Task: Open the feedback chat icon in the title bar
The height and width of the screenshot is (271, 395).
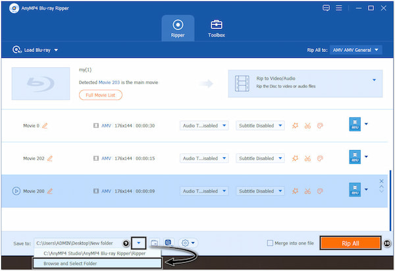Action: pyautogui.click(x=326, y=8)
